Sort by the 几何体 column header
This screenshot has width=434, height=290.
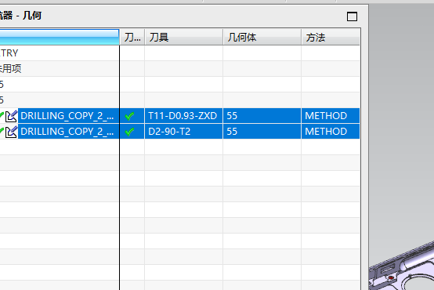pos(262,37)
